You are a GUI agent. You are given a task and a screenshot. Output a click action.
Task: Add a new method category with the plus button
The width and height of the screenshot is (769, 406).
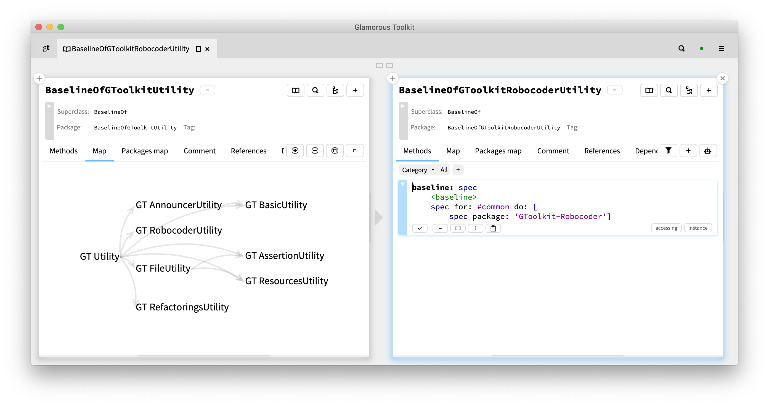click(458, 169)
